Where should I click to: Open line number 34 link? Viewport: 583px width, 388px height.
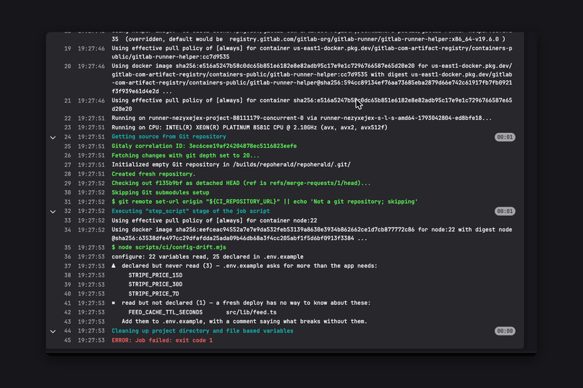(67, 230)
